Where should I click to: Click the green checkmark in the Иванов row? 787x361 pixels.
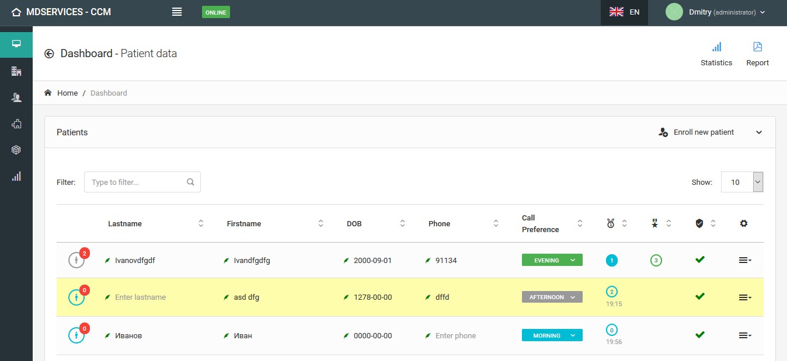(x=700, y=335)
